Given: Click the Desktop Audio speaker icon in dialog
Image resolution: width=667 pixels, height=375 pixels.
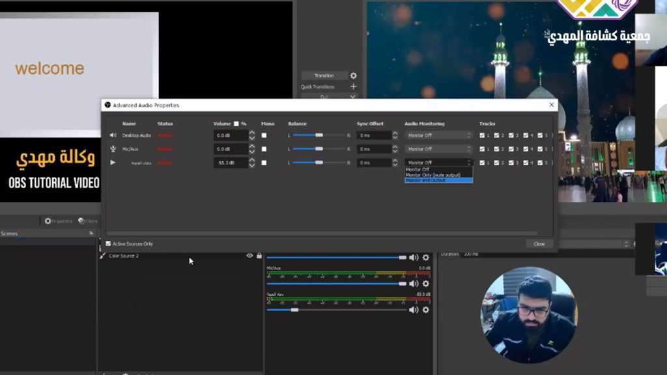Looking at the screenshot, I should (x=113, y=135).
